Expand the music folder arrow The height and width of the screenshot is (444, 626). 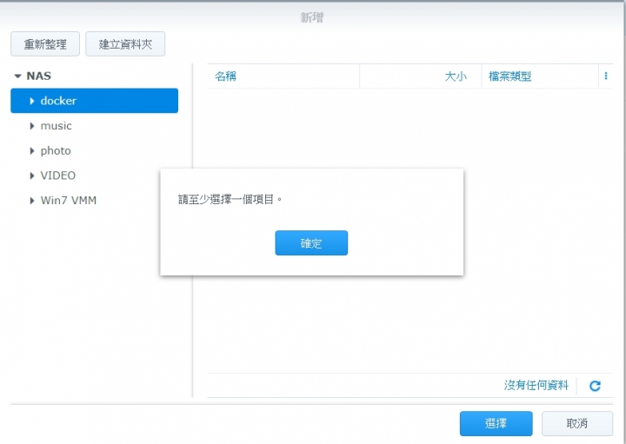click(32, 126)
